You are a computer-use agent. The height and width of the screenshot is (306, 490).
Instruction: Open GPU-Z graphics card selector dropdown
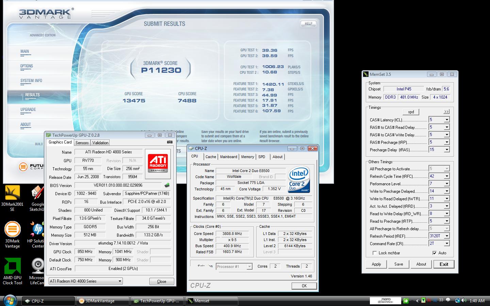(85, 281)
